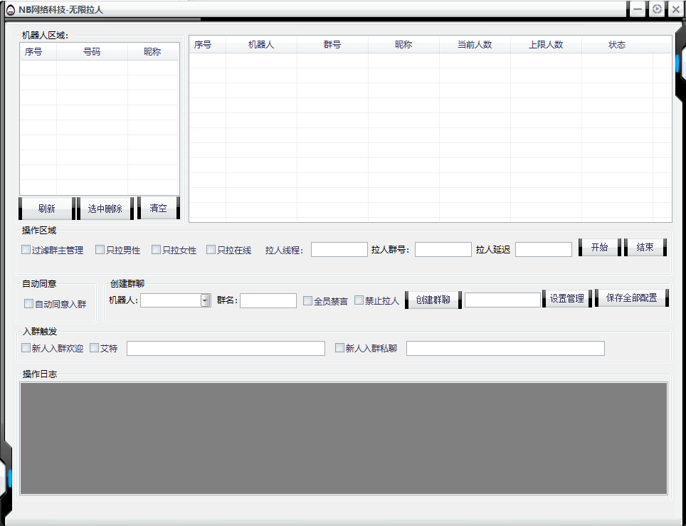
Task: Click the 上限人数 column header
Action: click(x=546, y=45)
